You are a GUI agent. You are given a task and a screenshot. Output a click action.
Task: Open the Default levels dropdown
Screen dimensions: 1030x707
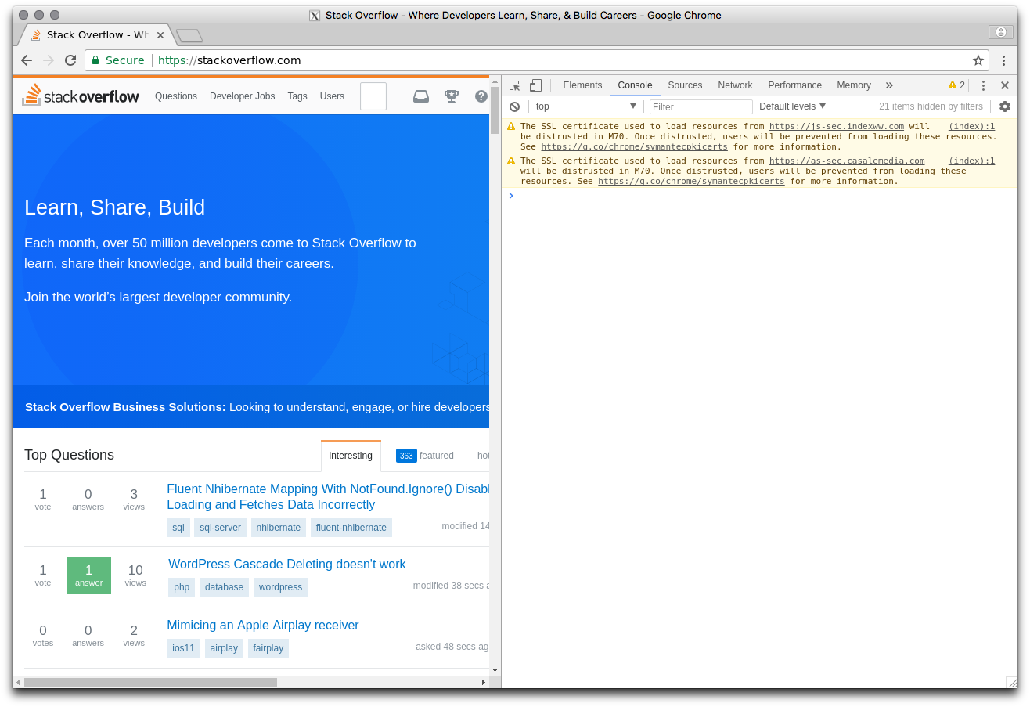[x=792, y=106]
